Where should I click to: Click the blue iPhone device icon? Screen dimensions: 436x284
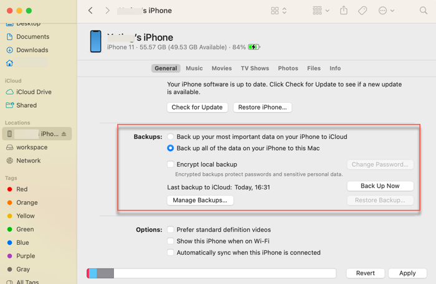click(x=96, y=42)
